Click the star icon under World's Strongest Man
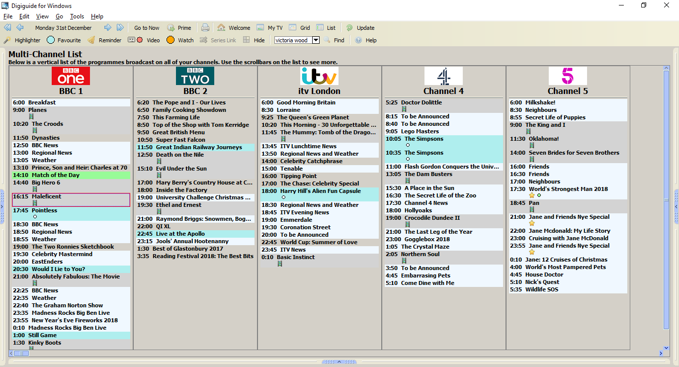 click(x=532, y=195)
